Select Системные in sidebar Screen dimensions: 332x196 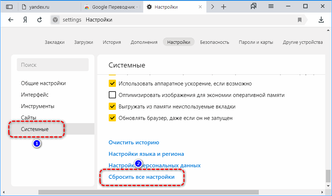pyautogui.click(x=53, y=129)
